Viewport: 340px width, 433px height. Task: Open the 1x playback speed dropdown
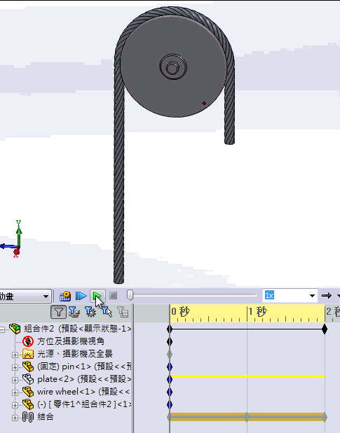(x=312, y=296)
